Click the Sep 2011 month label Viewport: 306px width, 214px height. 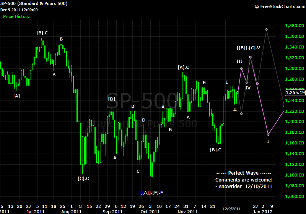click(x=112, y=212)
